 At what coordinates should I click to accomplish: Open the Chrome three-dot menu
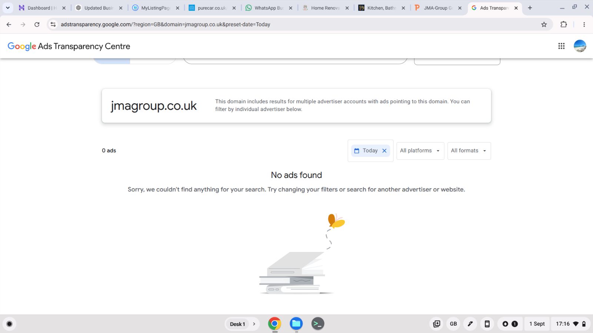[584, 24]
